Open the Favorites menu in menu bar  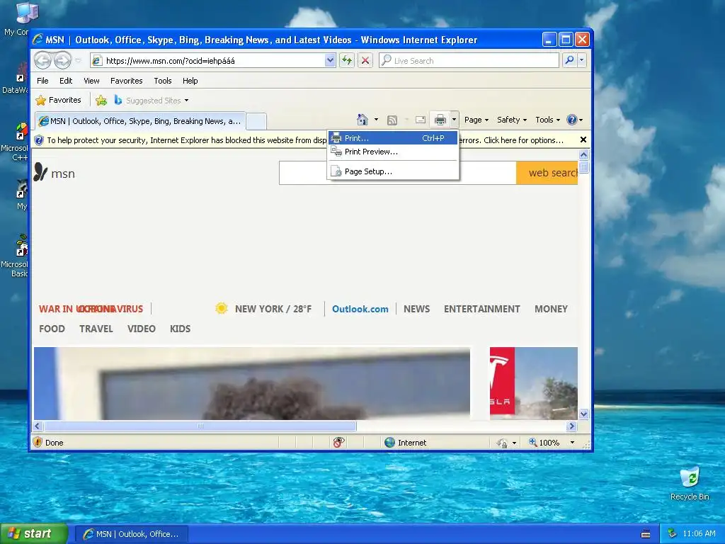[126, 81]
